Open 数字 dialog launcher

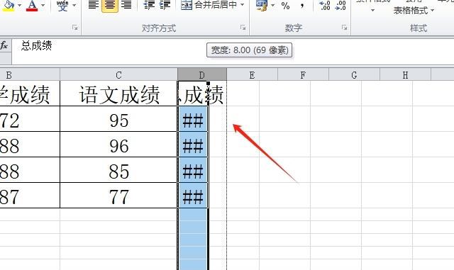coord(344,28)
